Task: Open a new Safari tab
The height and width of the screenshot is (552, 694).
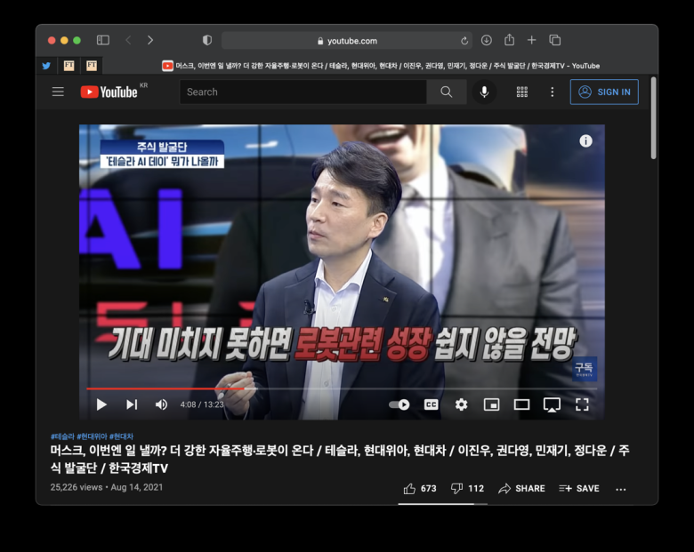Action: click(x=531, y=40)
